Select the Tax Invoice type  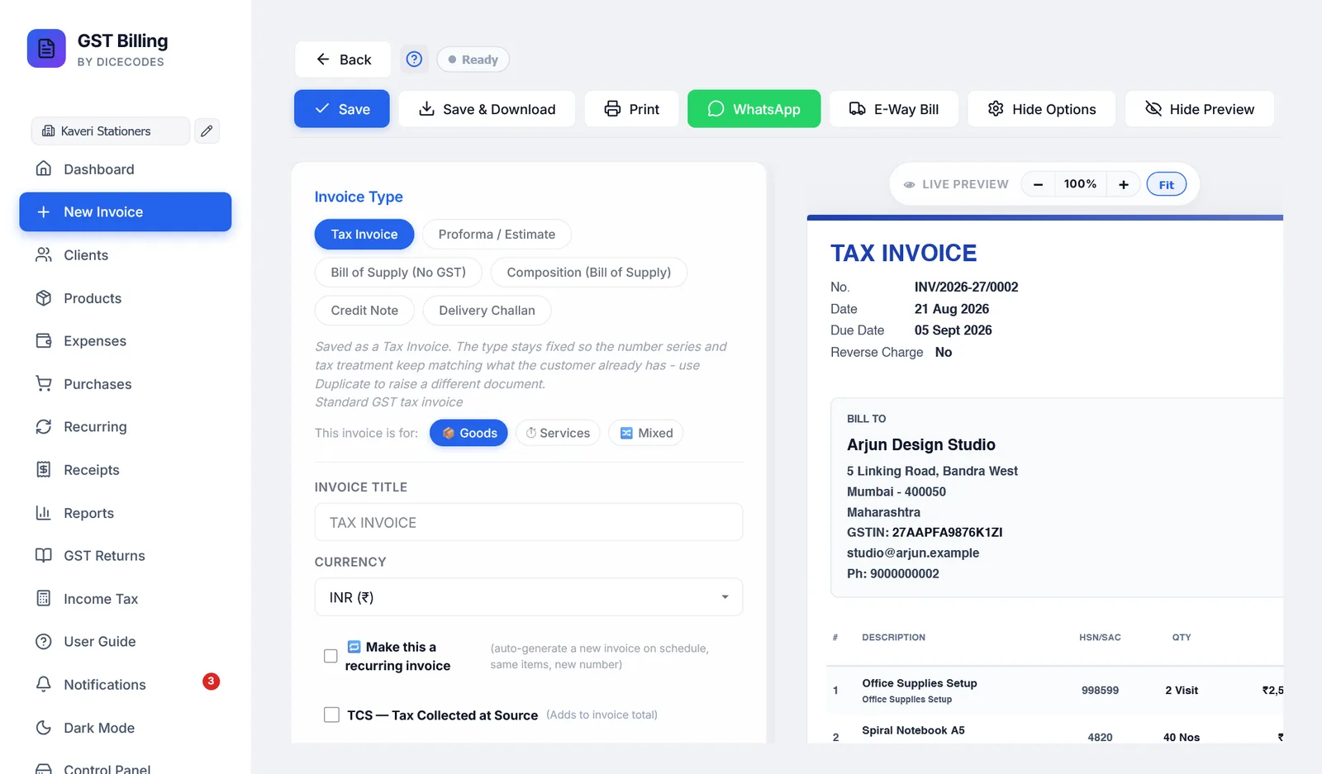coord(364,235)
